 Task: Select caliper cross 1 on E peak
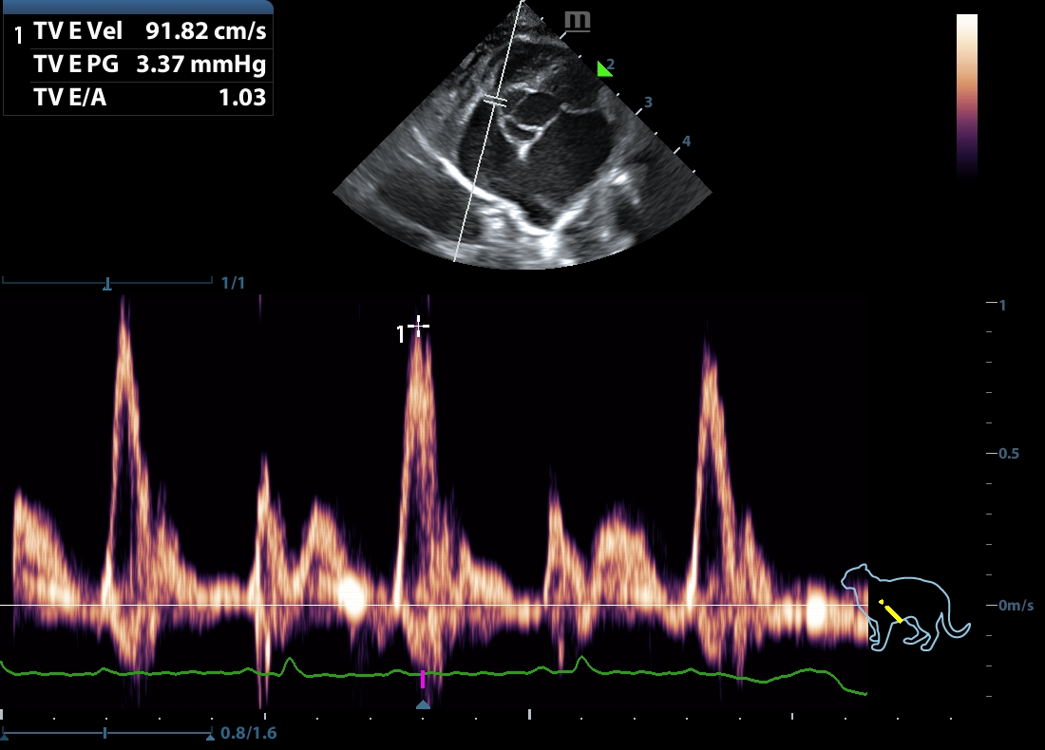tap(418, 327)
